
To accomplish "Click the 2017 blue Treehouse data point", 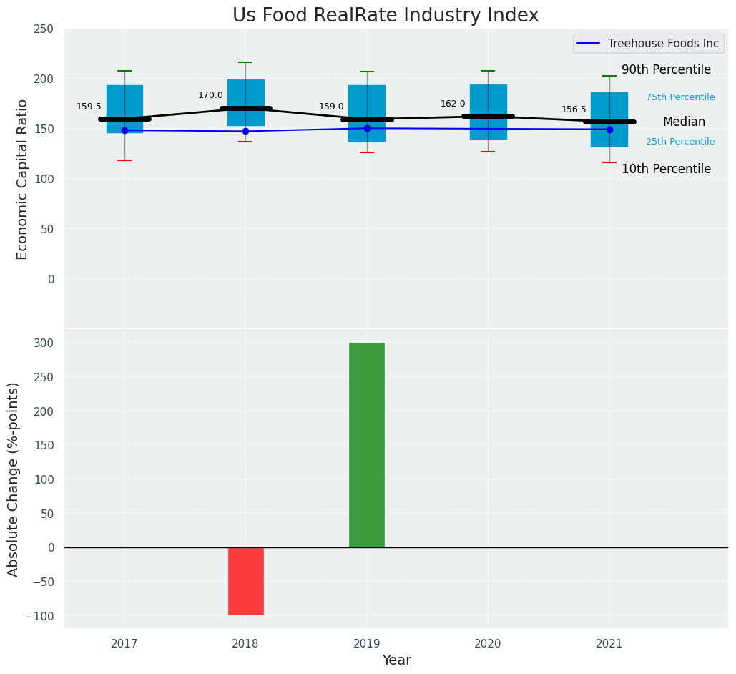I will 124,130.
